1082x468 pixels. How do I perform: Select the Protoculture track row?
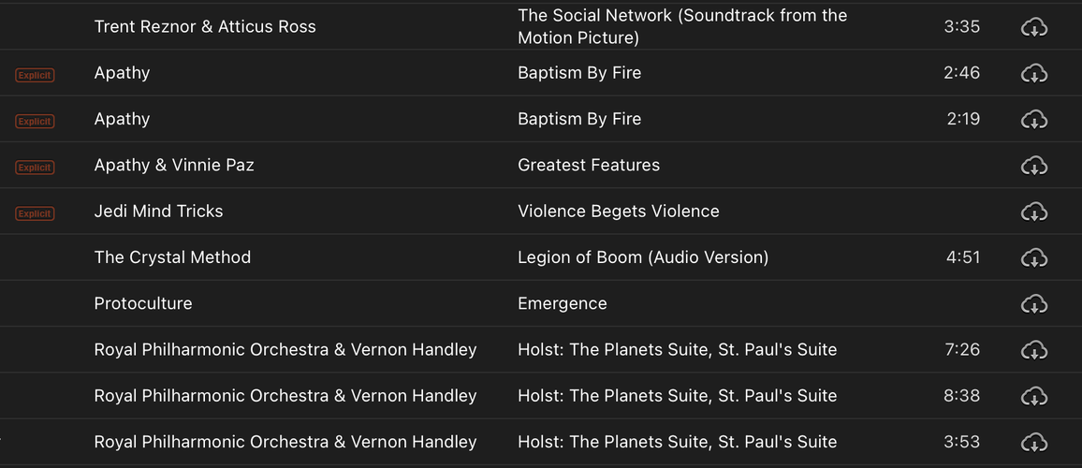[541, 303]
